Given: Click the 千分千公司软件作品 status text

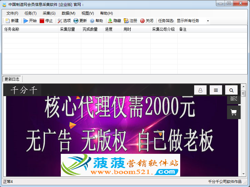Looking at the screenshot, I should coord(225,182).
